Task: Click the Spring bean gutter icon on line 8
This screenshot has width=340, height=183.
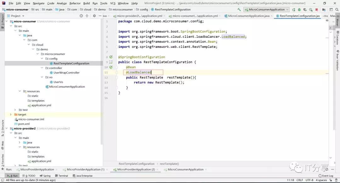Action: pos(111,57)
